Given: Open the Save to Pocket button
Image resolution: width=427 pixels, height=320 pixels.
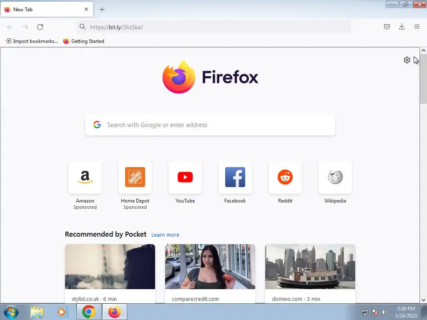Looking at the screenshot, I should 387,27.
